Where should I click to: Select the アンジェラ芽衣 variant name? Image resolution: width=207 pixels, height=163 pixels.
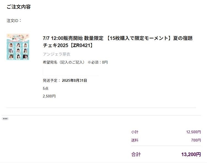pos(57,54)
